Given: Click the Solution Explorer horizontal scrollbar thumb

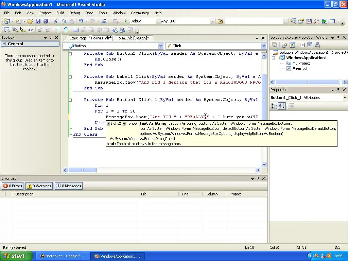Looking at the screenshot, I should point(307,82).
